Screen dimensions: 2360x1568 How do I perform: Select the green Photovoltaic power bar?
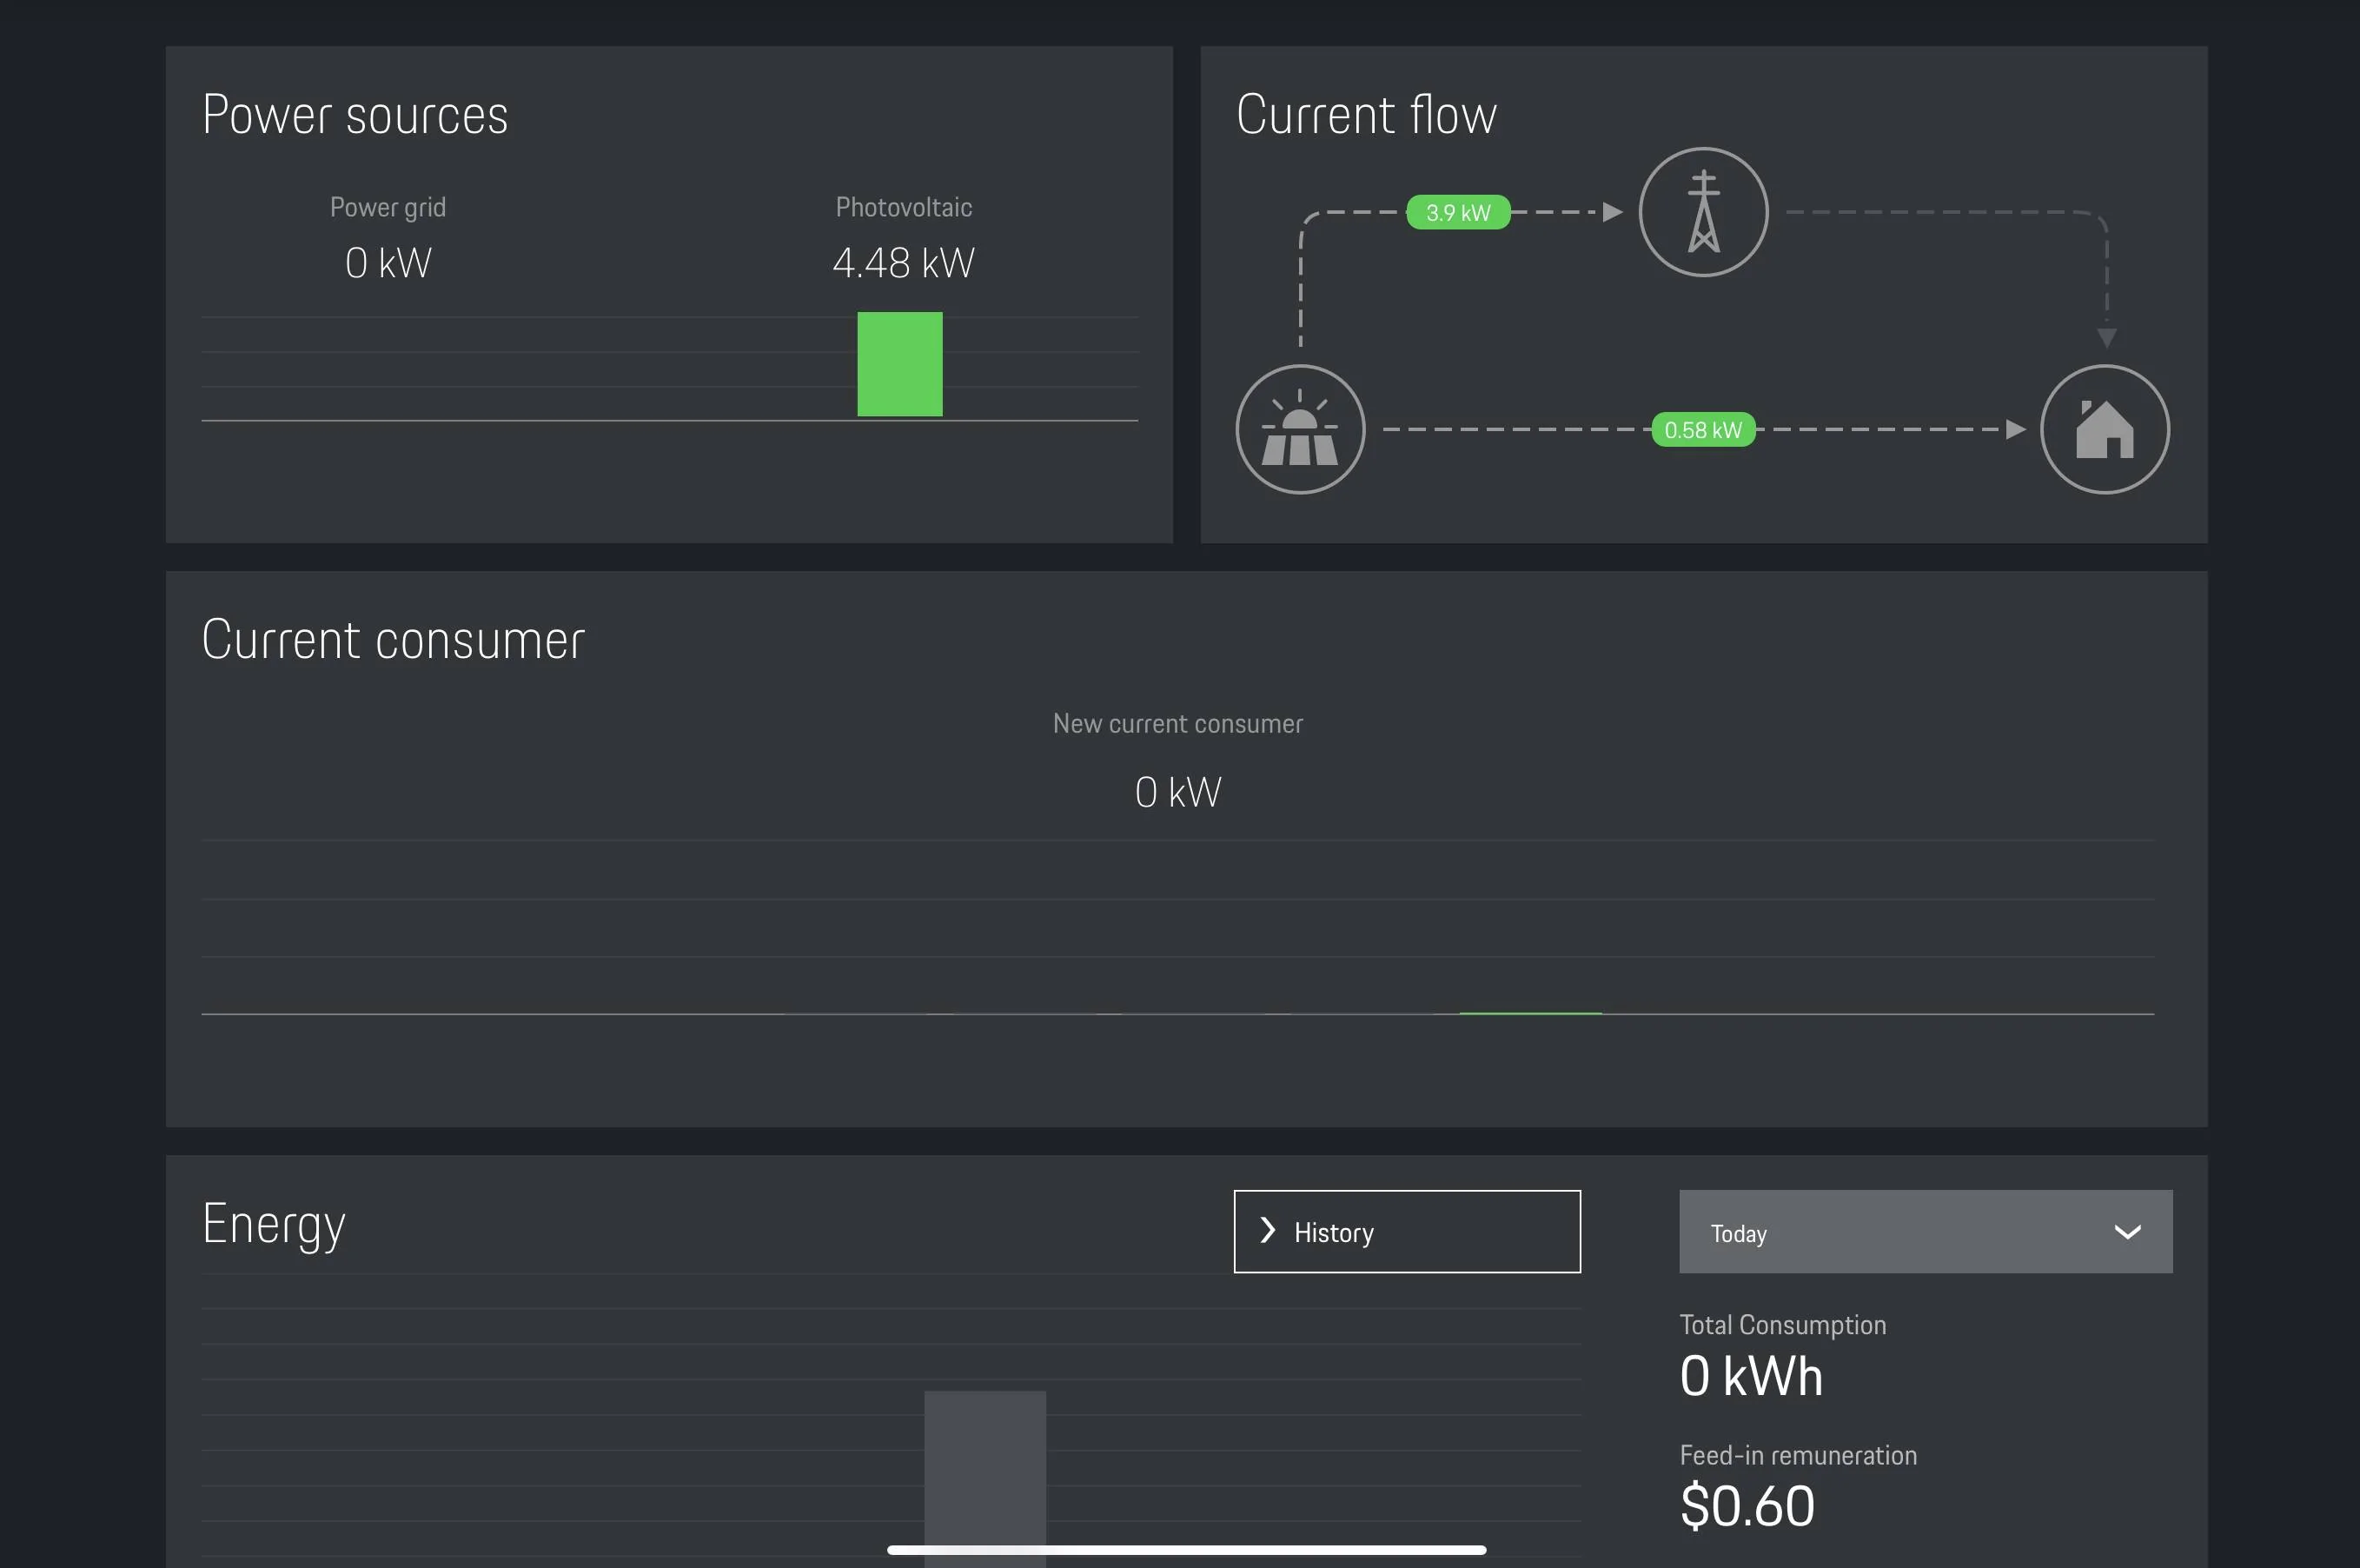(899, 364)
